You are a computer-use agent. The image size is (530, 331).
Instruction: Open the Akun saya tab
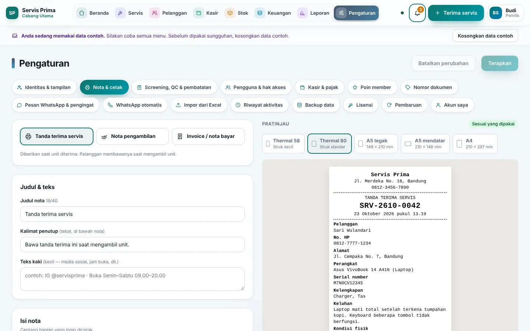452,105
